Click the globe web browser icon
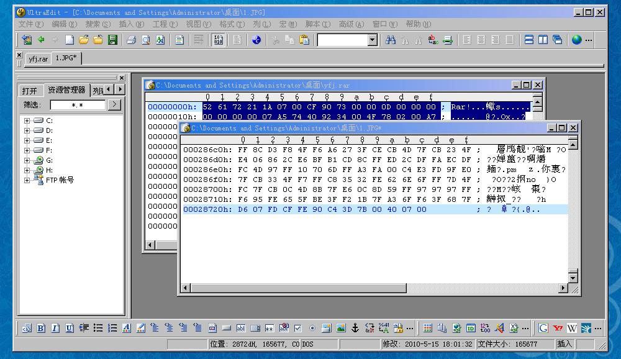Screen dimensions: 621x359 pos(577,40)
